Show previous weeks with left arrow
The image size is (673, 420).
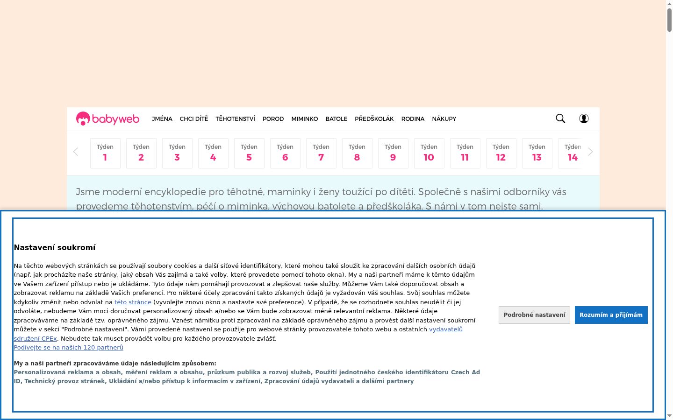pyautogui.click(x=76, y=152)
